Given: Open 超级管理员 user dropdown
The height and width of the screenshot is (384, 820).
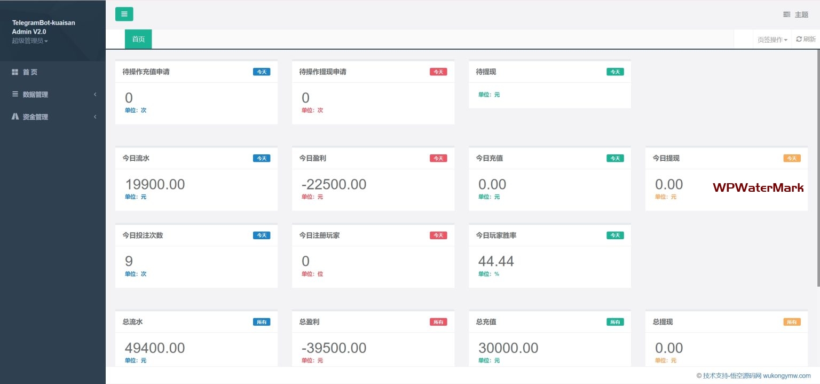Looking at the screenshot, I should click(30, 41).
